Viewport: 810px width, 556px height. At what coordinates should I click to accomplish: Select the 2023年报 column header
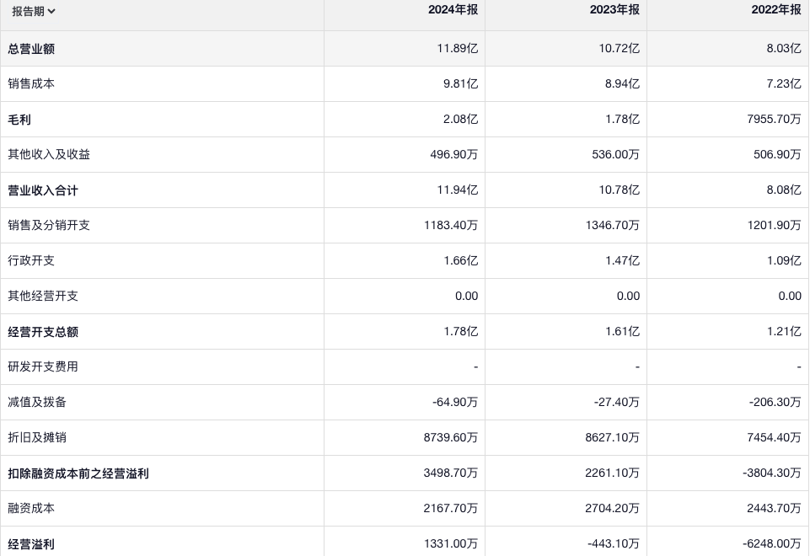pyautogui.click(x=614, y=10)
